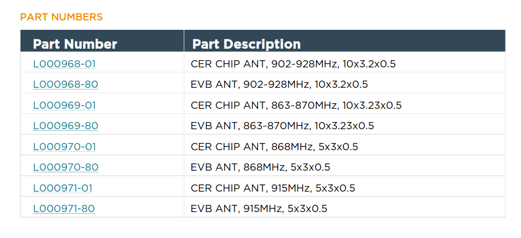Go to the L000970-80 part page
Image resolution: width=521 pixels, height=238 pixels.
(65, 167)
